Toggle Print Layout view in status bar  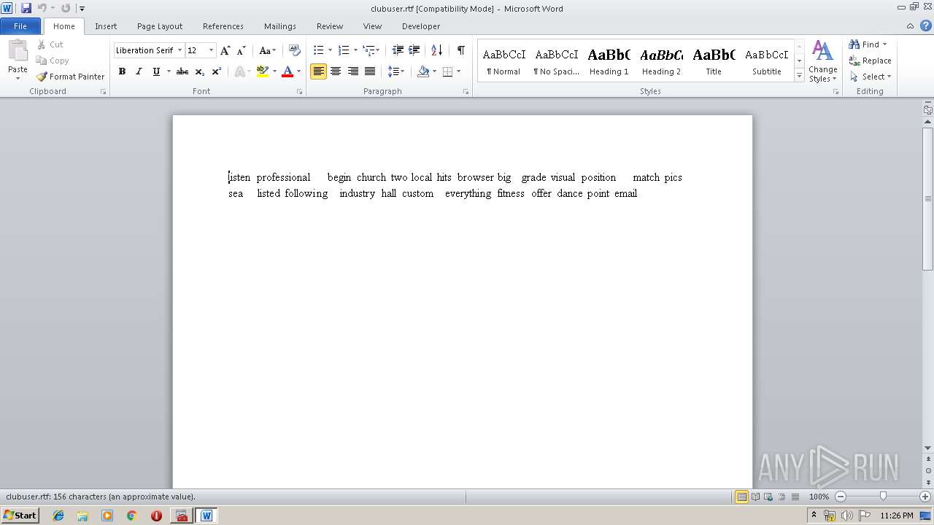(742, 497)
